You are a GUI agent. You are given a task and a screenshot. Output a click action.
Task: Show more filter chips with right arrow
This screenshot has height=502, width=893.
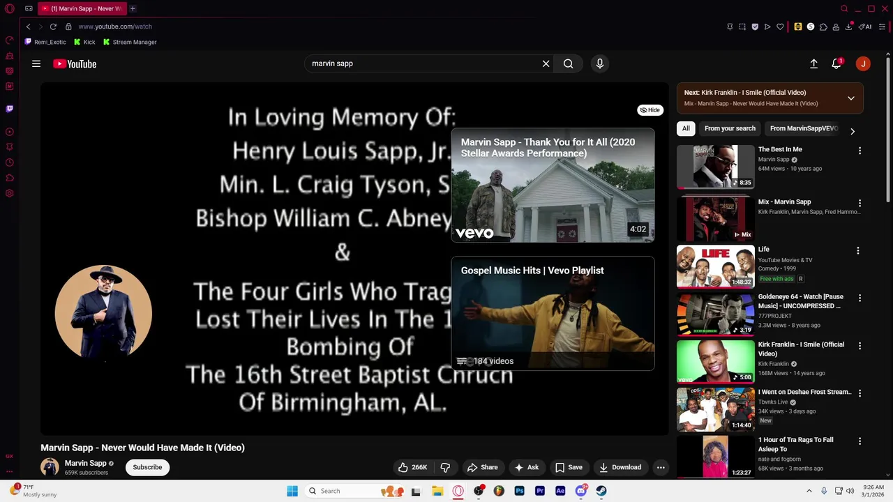(x=852, y=131)
